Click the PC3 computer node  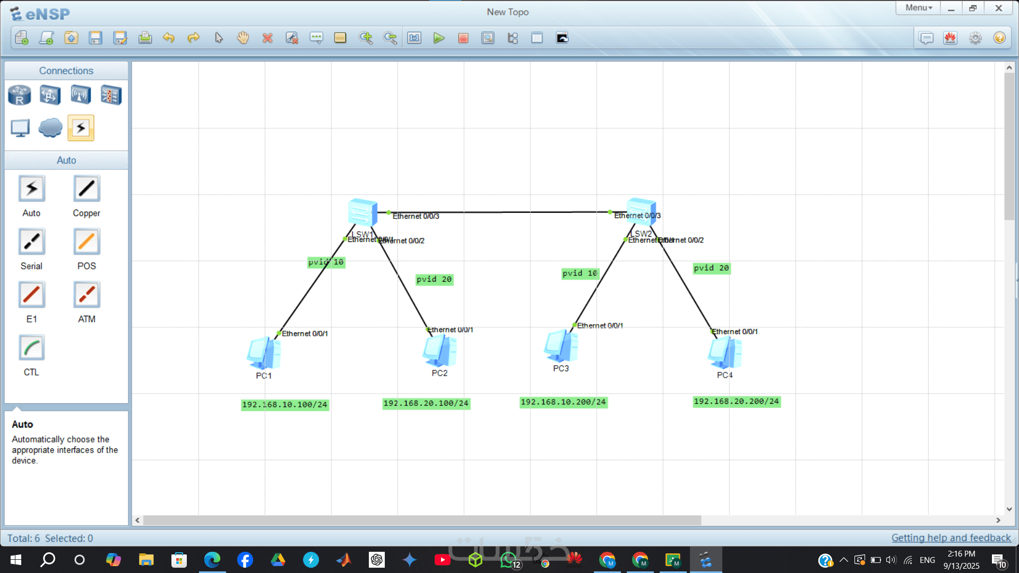[560, 346]
